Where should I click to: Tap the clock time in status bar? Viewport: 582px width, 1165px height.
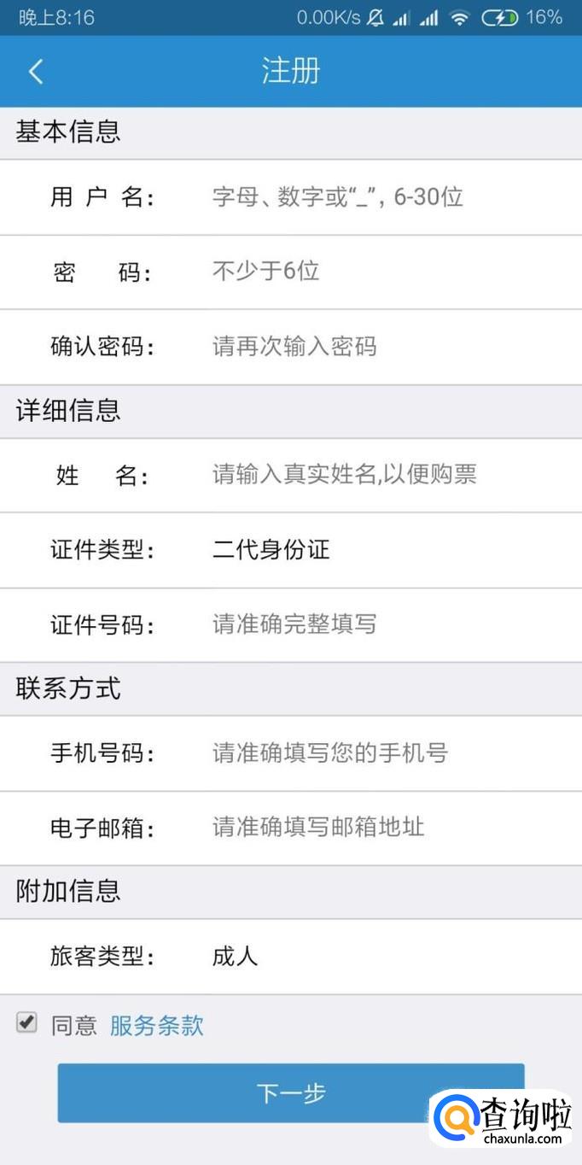click(56, 18)
